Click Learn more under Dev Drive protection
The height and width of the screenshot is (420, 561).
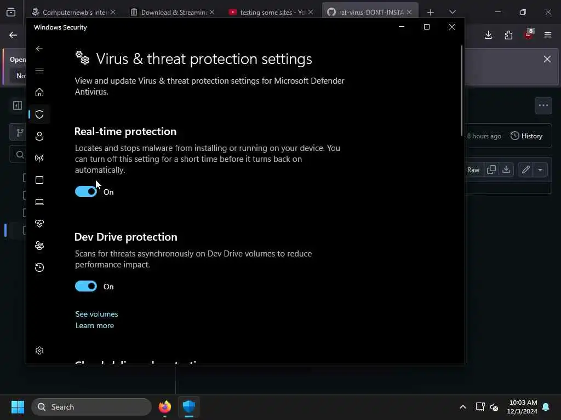95,325
